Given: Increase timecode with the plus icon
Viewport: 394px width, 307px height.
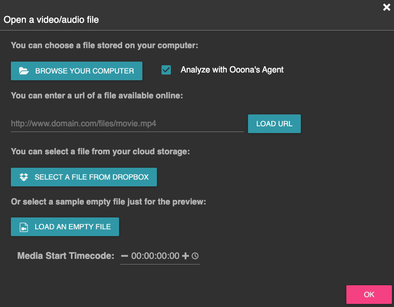Looking at the screenshot, I should (x=186, y=256).
